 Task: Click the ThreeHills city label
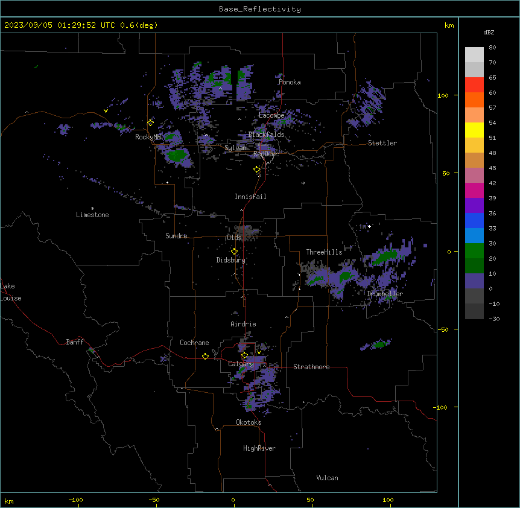click(x=324, y=252)
